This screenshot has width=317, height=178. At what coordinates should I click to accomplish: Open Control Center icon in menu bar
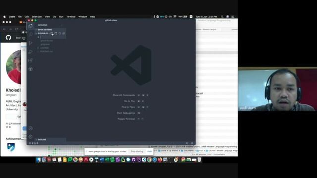pyautogui.click(x=233, y=17)
